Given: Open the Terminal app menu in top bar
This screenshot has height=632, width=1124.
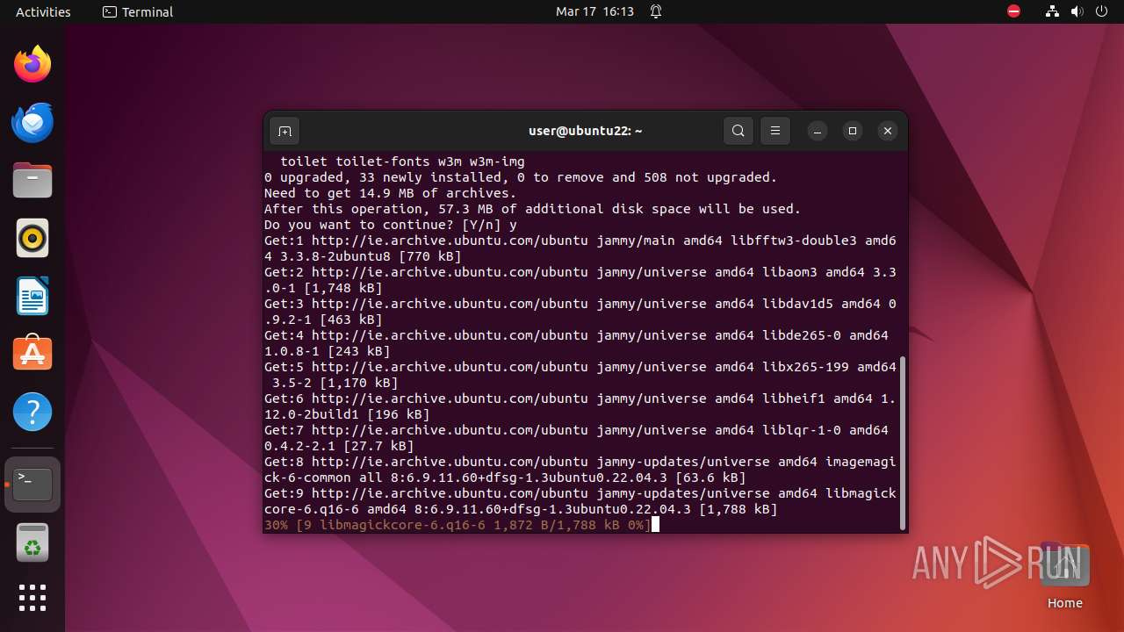Looking at the screenshot, I should coord(138,11).
